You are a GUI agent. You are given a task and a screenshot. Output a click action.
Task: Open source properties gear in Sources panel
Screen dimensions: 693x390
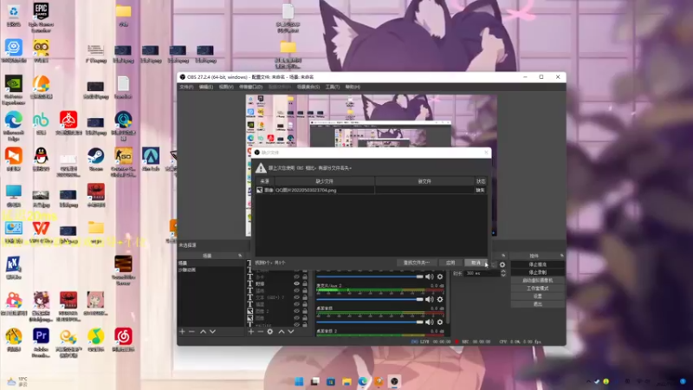pos(270,331)
